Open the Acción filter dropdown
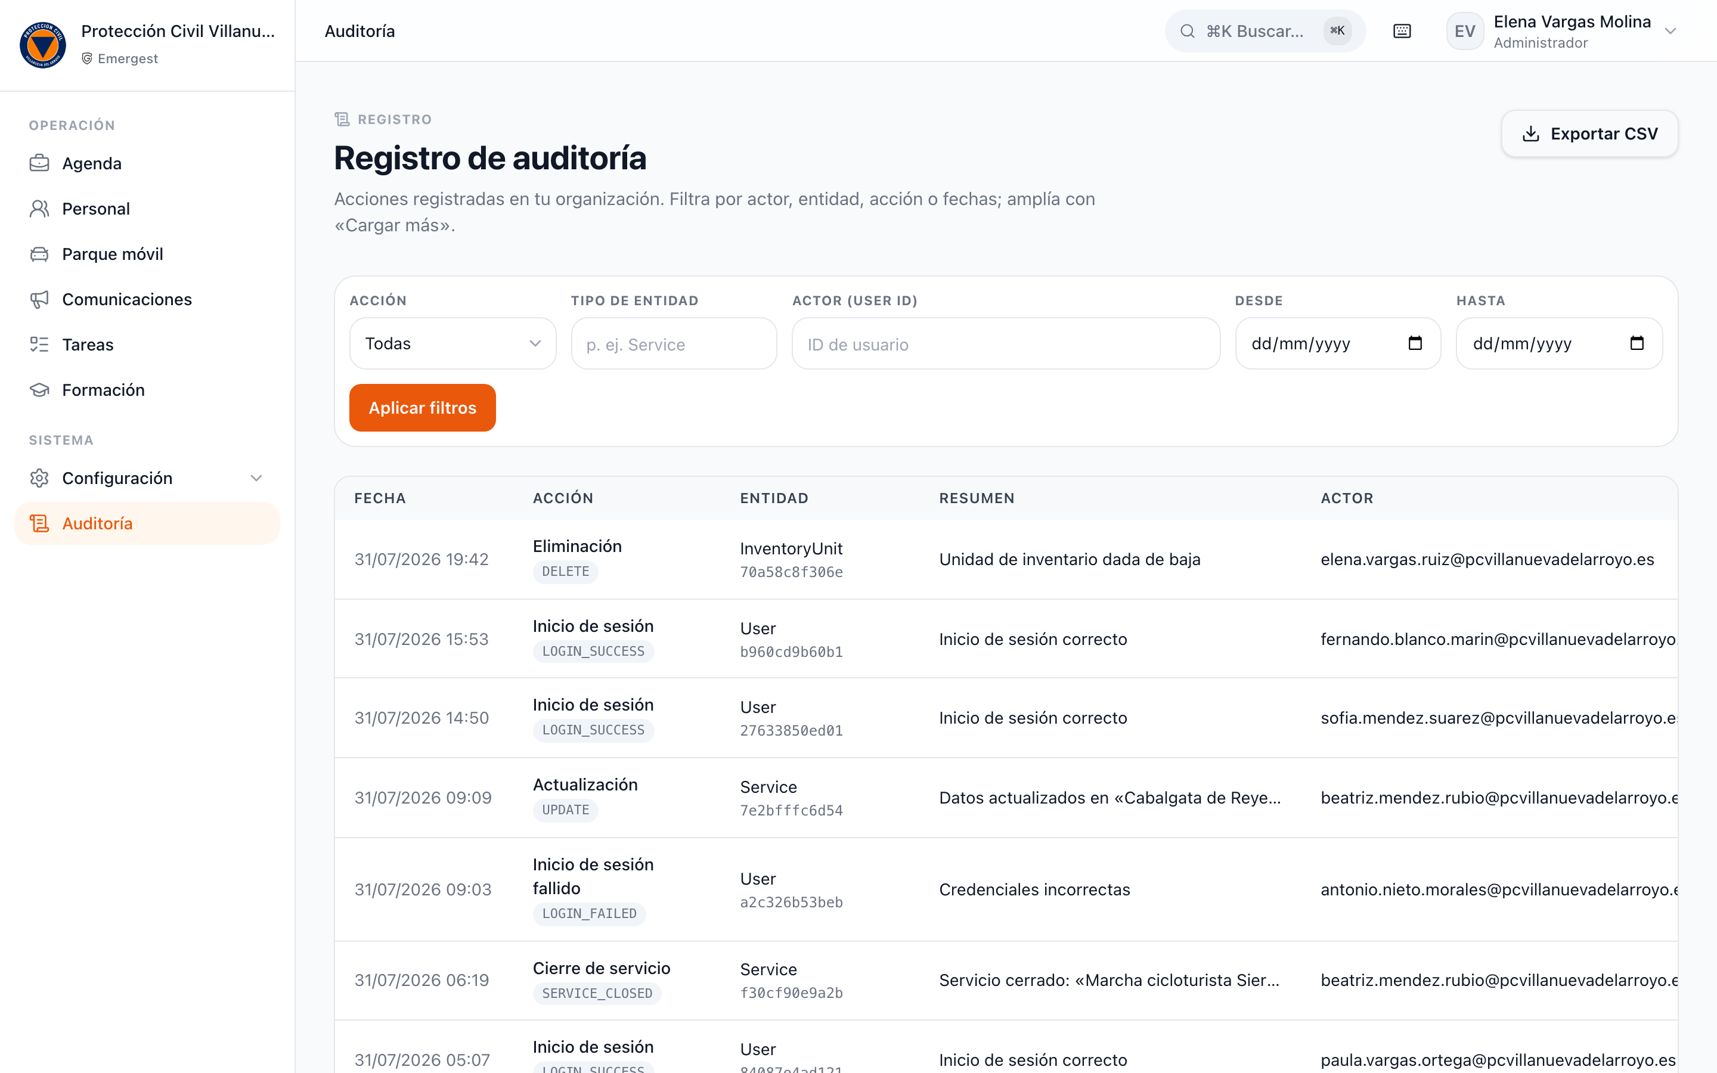This screenshot has height=1073, width=1717. pos(453,343)
